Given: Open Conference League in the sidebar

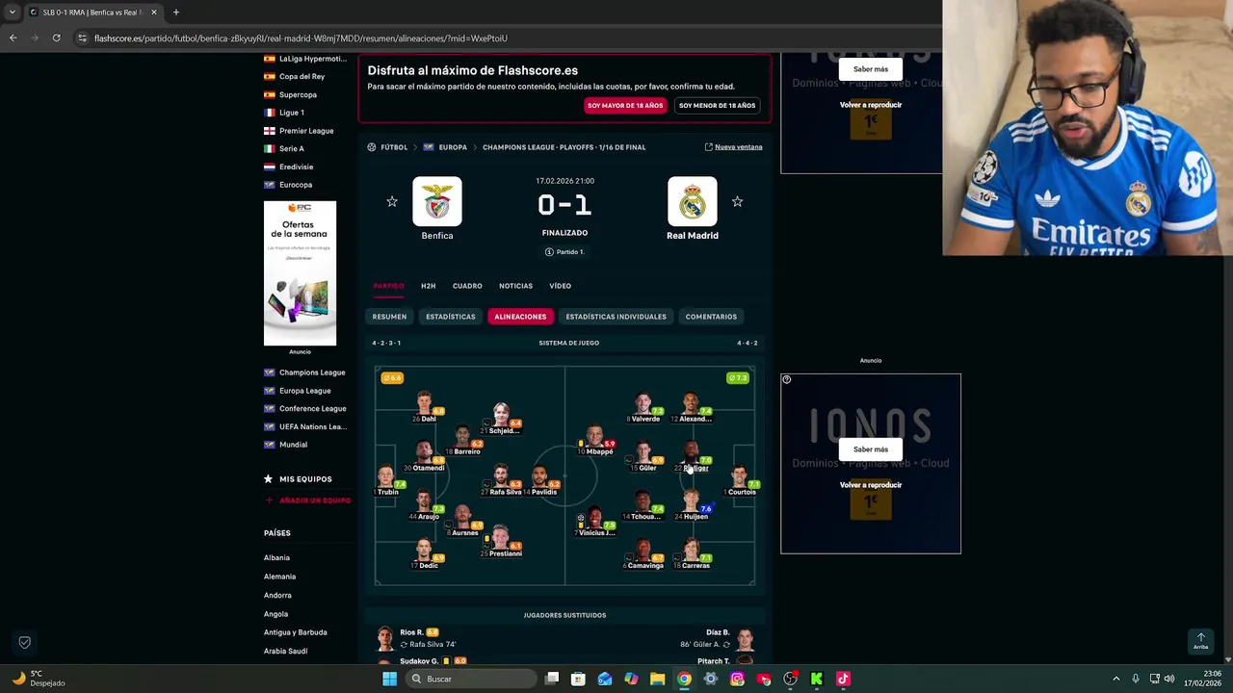Looking at the screenshot, I should pos(312,409).
